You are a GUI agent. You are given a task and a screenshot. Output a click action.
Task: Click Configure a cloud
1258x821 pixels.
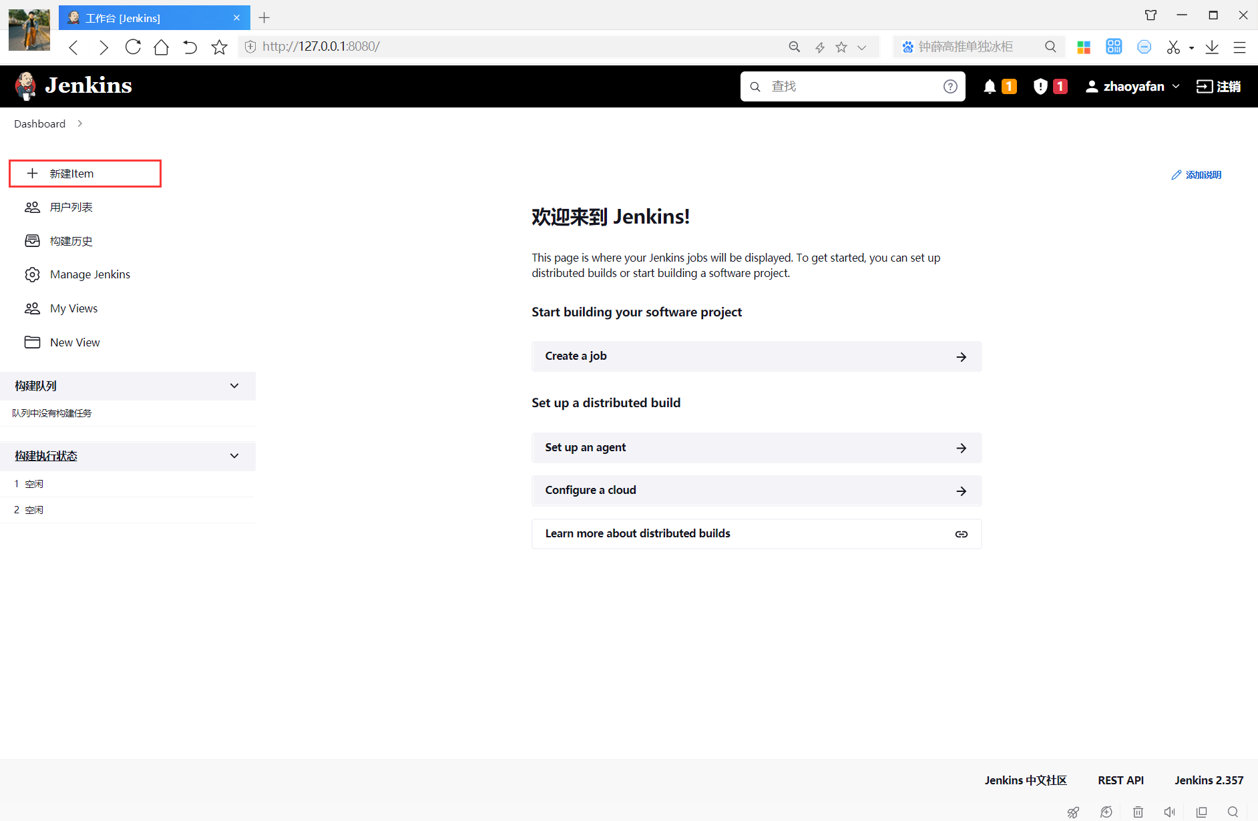click(757, 491)
